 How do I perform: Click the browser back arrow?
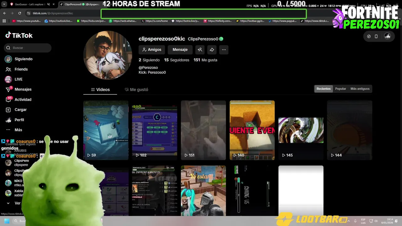click(x=4, y=13)
